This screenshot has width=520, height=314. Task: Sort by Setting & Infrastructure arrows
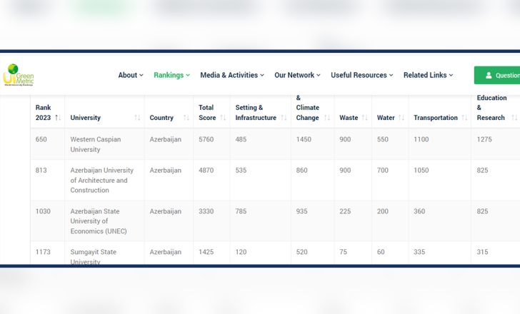[x=284, y=118]
